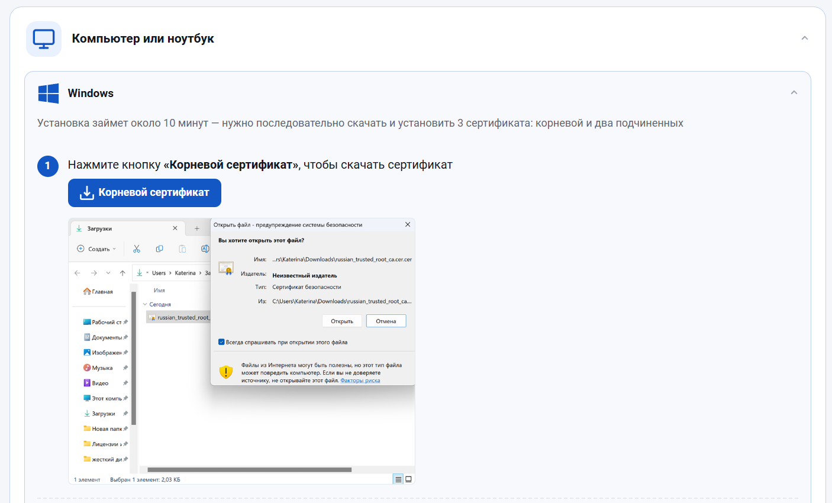
Task: Click «Неизвестный издатель» publisher text
Action: (305, 276)
